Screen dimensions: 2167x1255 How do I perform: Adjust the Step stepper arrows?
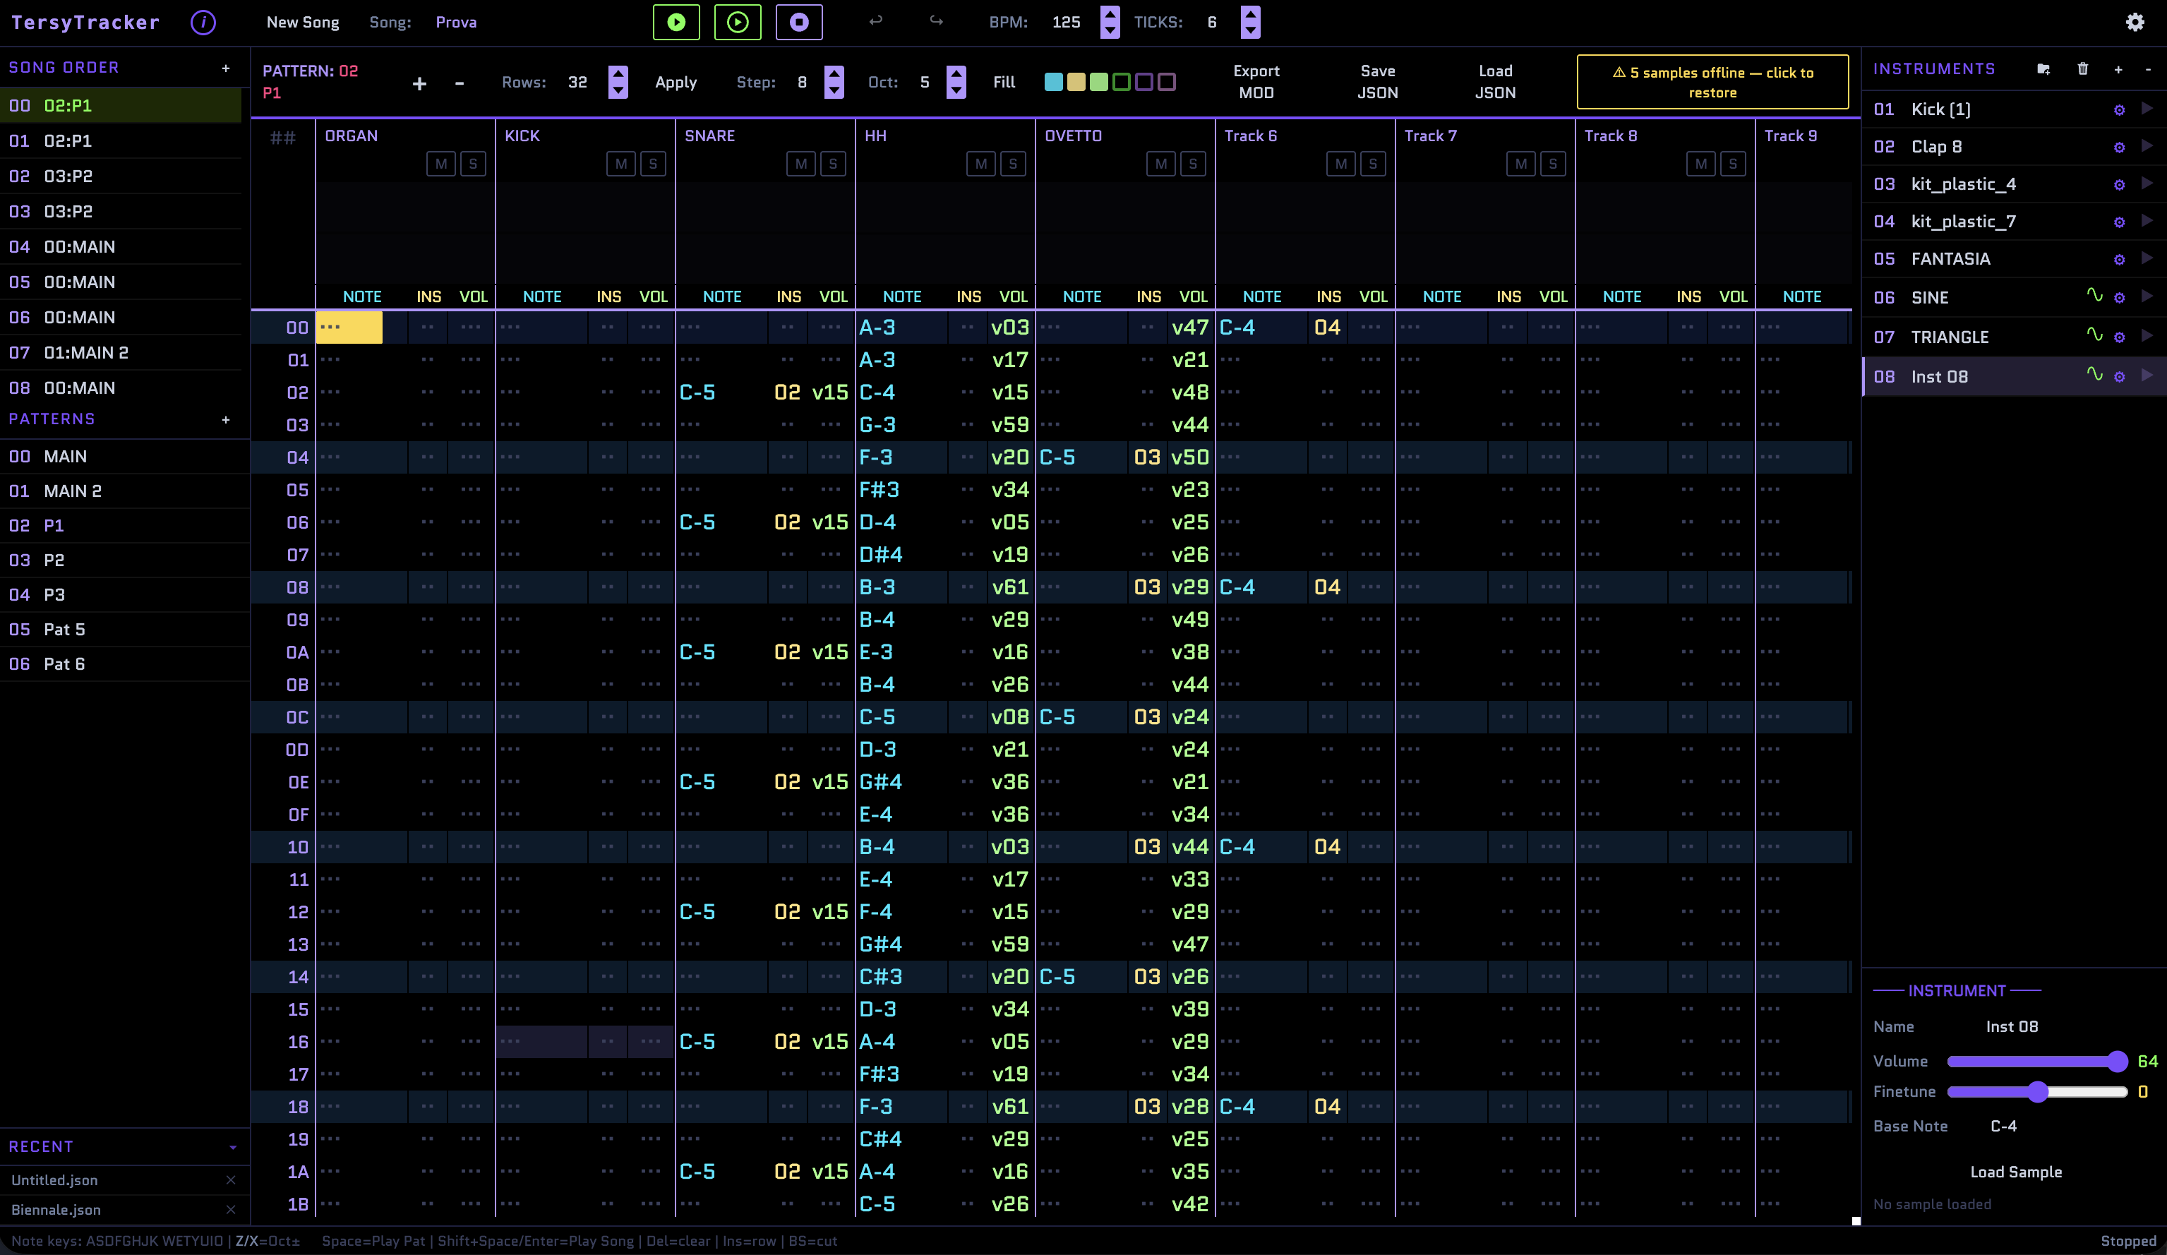pos(833,83)
